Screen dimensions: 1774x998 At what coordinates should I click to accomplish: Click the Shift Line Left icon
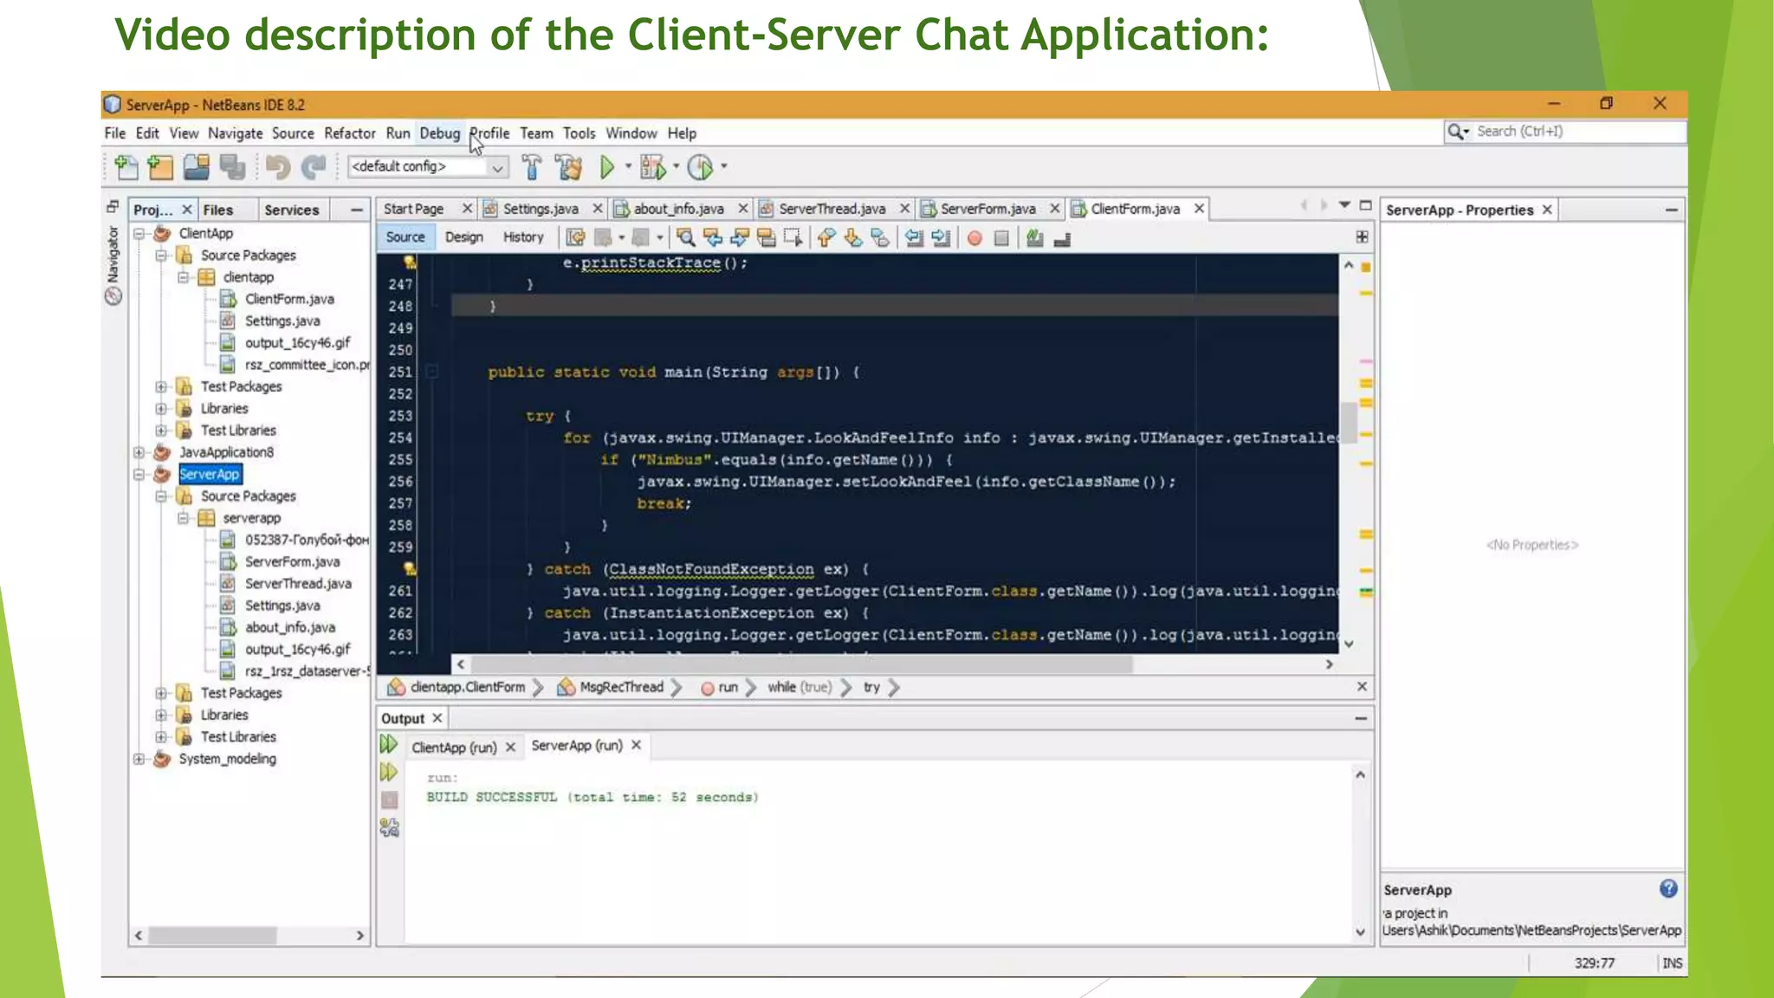click(914, 237)
